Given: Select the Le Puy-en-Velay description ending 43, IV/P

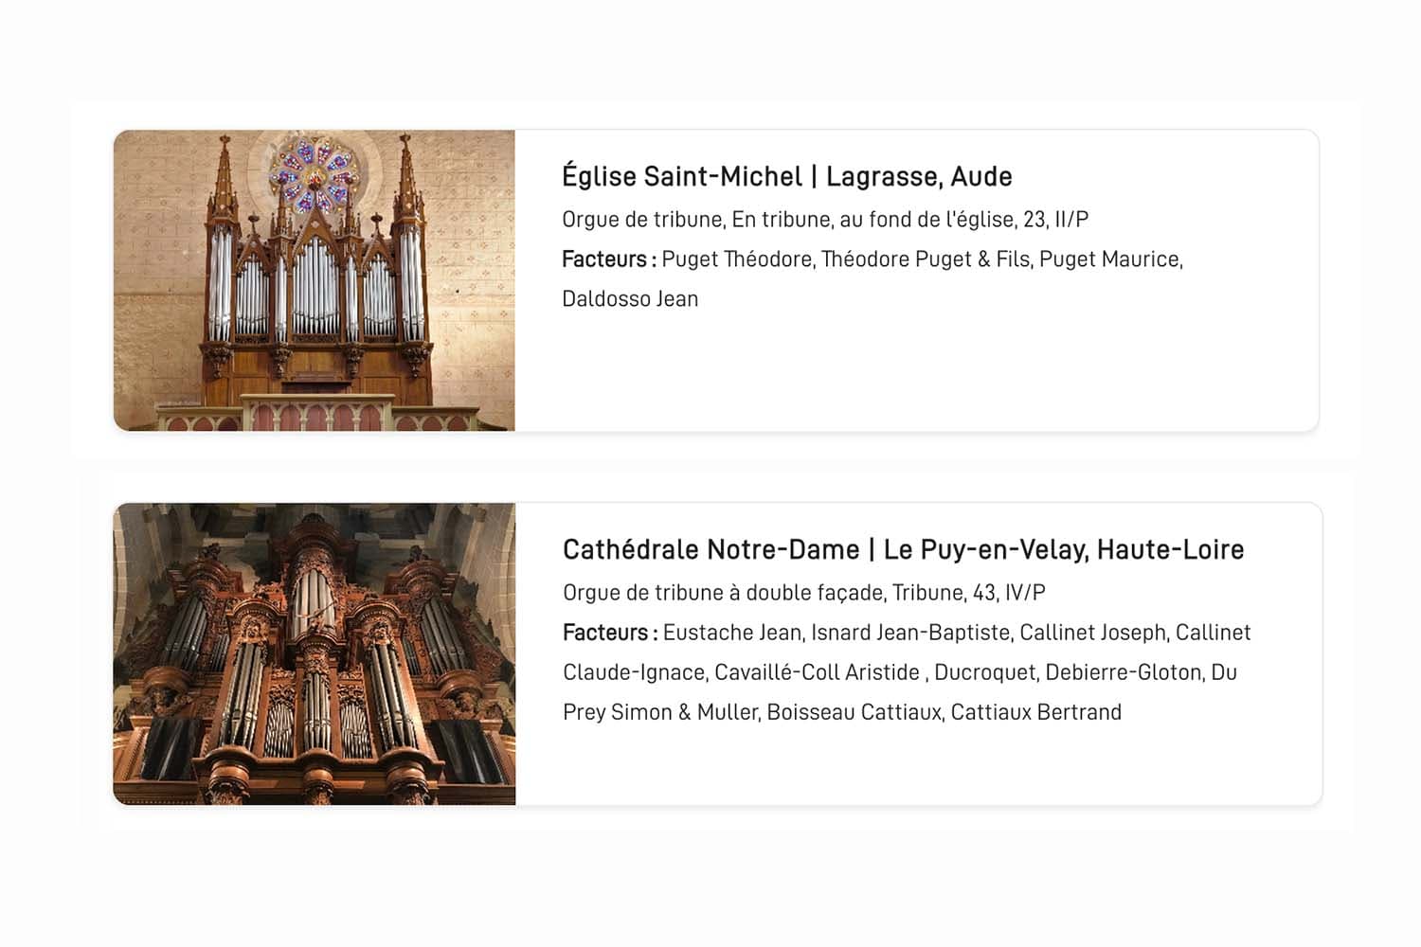Looking at the screenshot, I should point(803,593).
